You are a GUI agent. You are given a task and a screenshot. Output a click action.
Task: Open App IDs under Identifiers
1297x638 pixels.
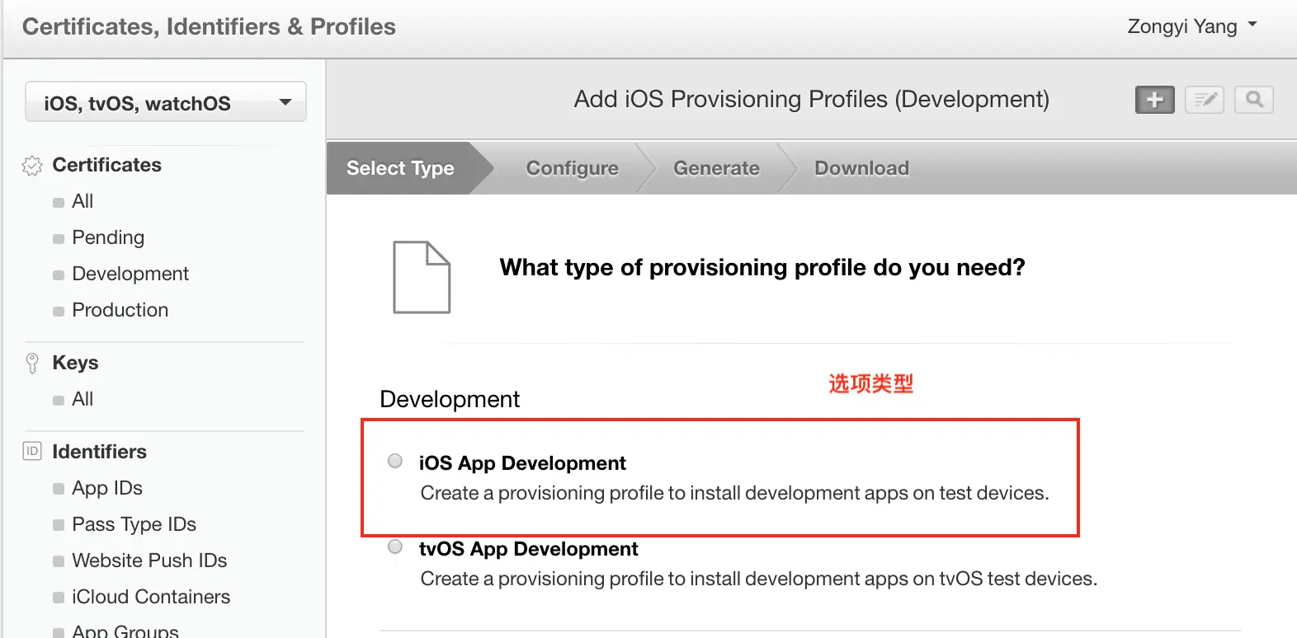107,488
